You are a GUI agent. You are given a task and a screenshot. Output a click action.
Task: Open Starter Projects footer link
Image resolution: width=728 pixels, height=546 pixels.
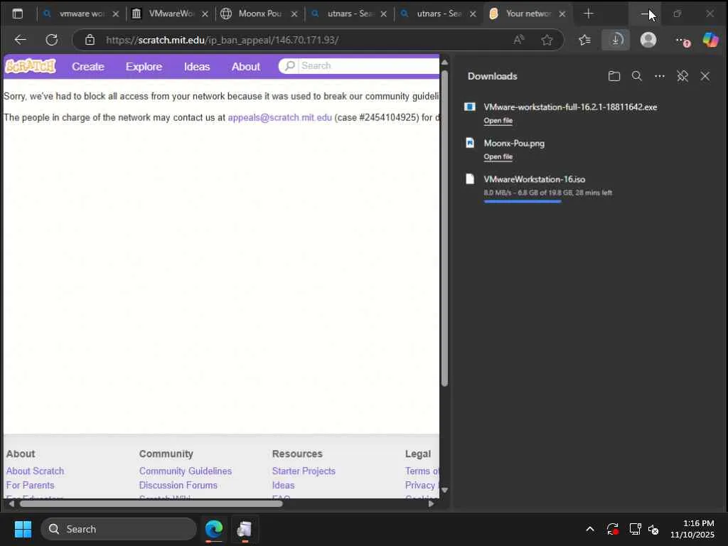[x=304, y=471]
